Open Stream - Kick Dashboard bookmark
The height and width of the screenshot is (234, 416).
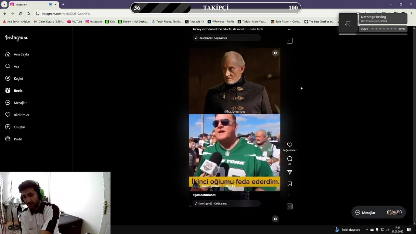[133, 22]
